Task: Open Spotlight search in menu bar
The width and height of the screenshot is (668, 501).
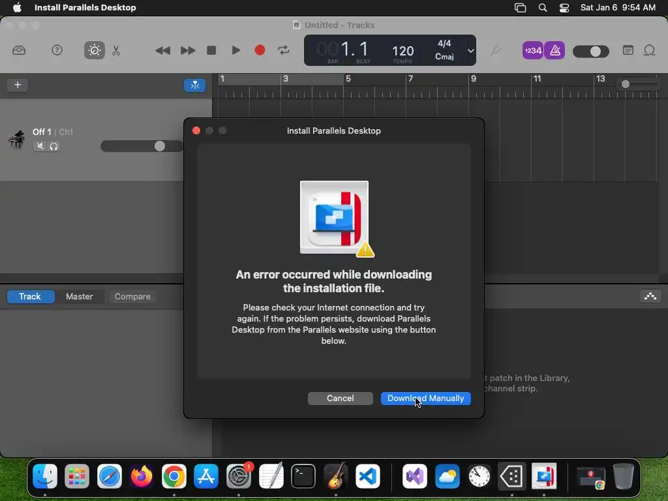Action: 542,7
